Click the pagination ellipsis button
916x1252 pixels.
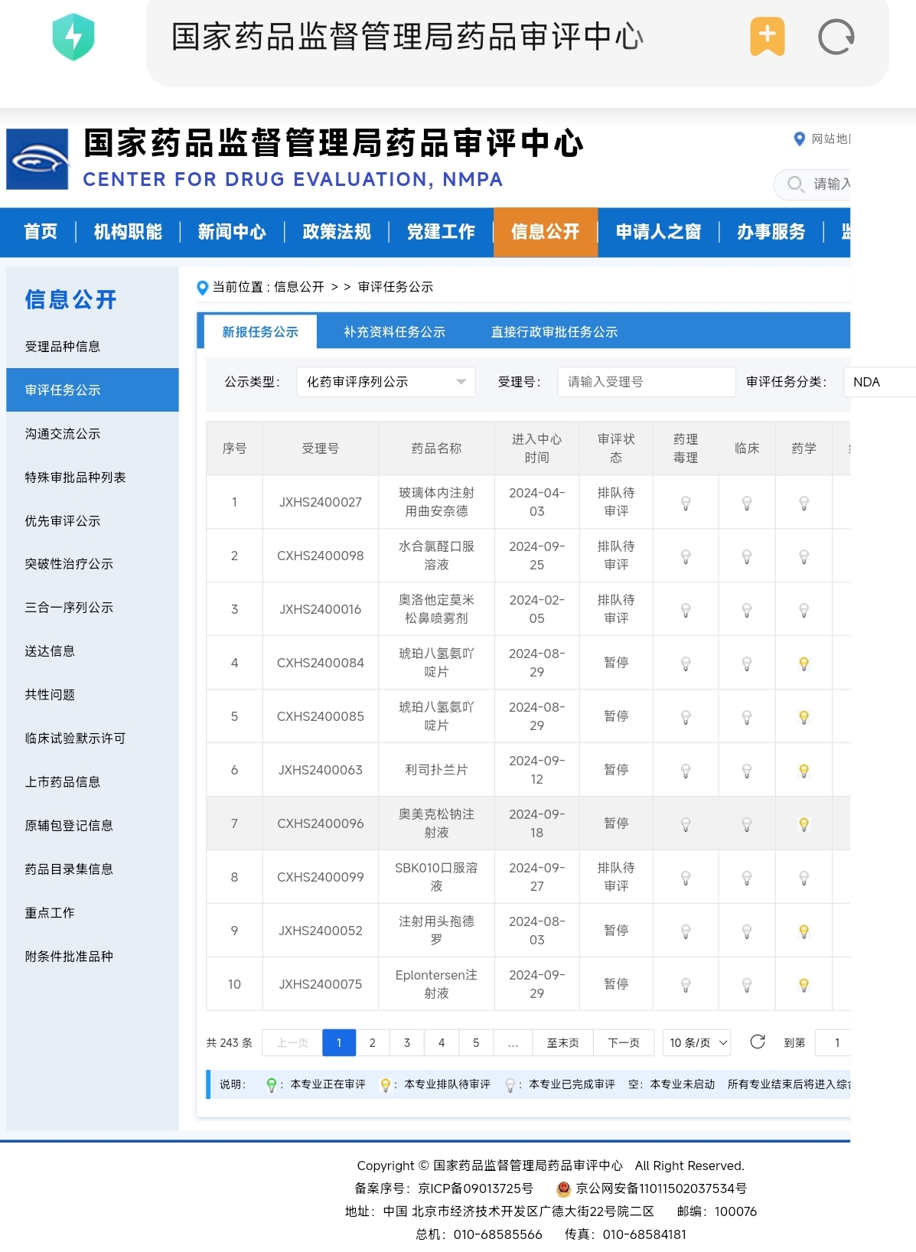pos(513,1042)
